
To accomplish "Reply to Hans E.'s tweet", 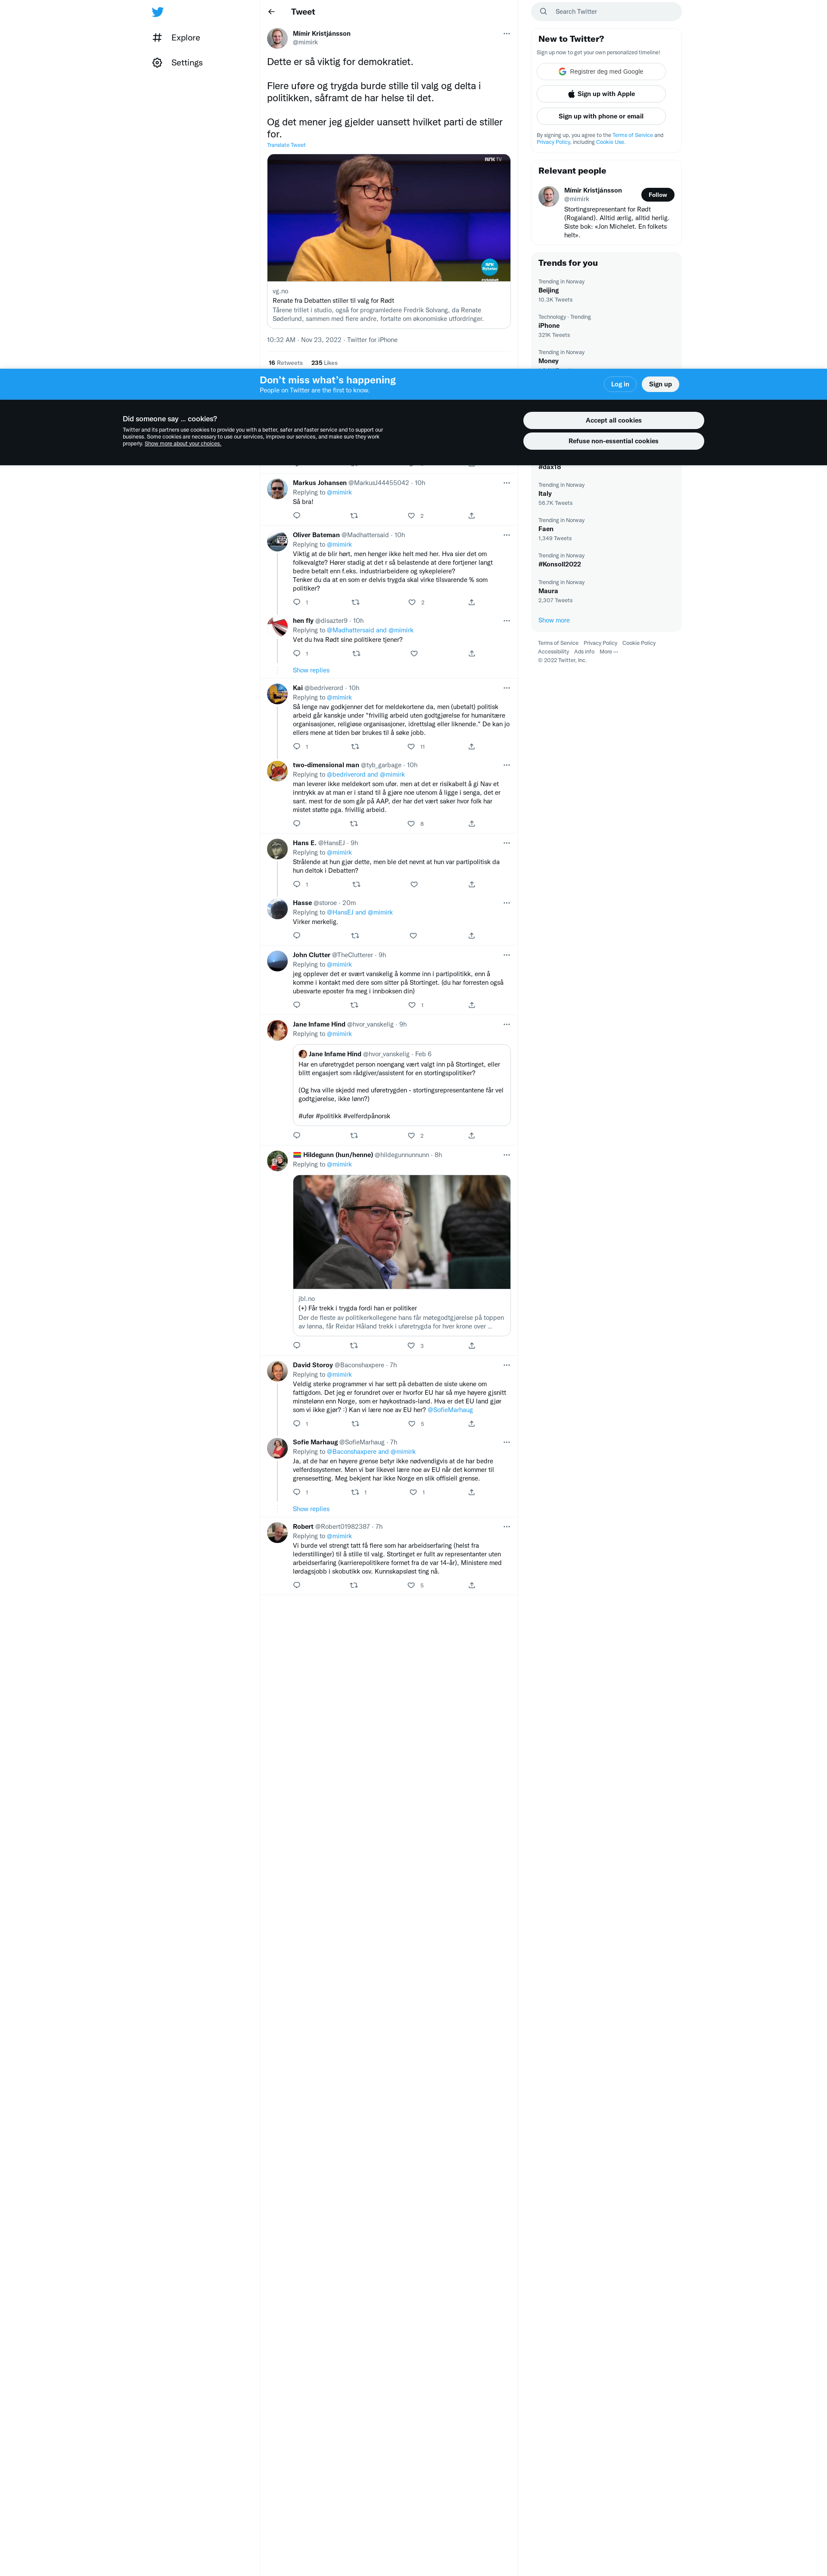I will click(296, 884).
